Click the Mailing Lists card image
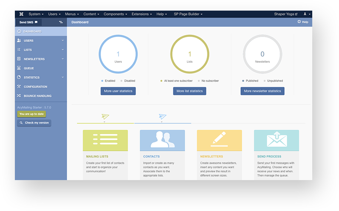The height and width of the screenshot is (211, 339). (105, 140)
